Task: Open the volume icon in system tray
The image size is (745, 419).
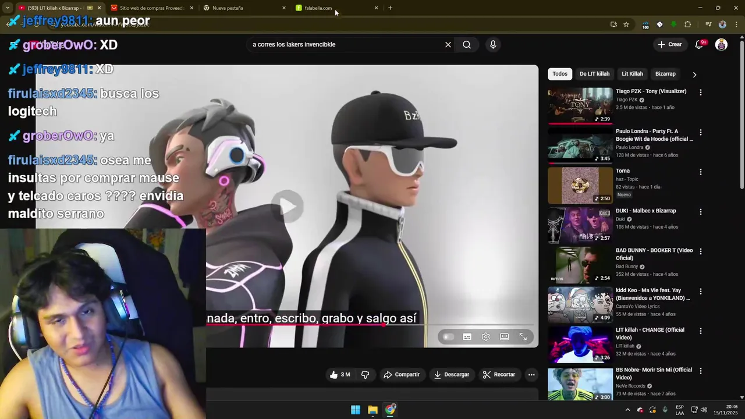Action: pyautogui.click(x=704, y=410)
